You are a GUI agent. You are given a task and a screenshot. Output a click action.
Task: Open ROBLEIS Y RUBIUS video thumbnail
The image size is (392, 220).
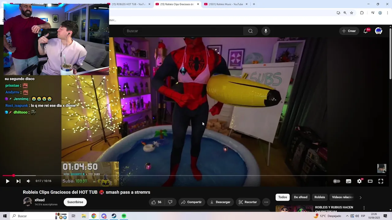point(294,208)
